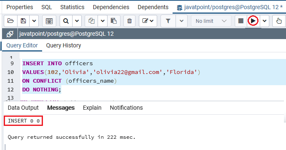Click the connection status icon
286x150 pixels.
click(10, 34)
